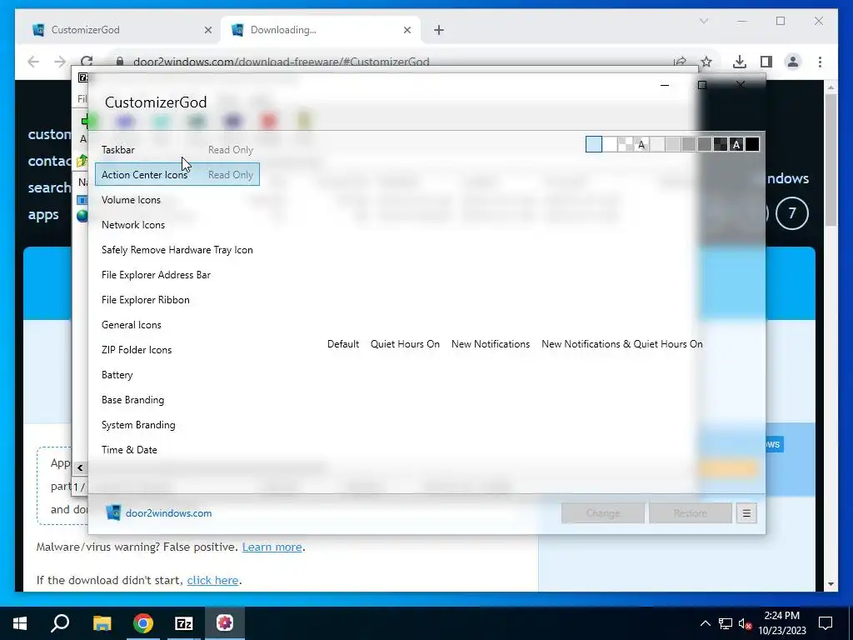Image resolution: width=853 pixels, height=640 pixels.
Task: Click New Notifications & Quiet Hours On label
Action: coord(621,344)
